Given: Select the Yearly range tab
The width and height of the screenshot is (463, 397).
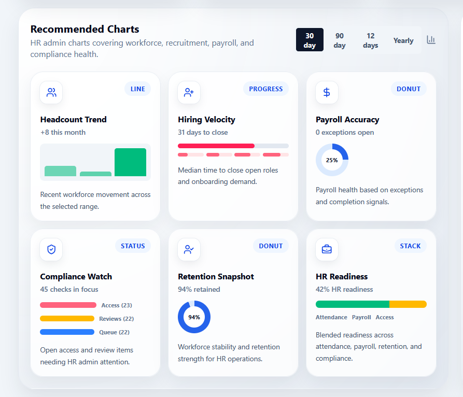Looking at the screenshot, I should [403, 40].
